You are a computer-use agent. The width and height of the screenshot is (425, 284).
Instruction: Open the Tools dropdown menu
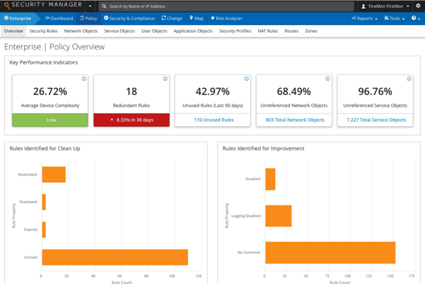tap(393, 18)
